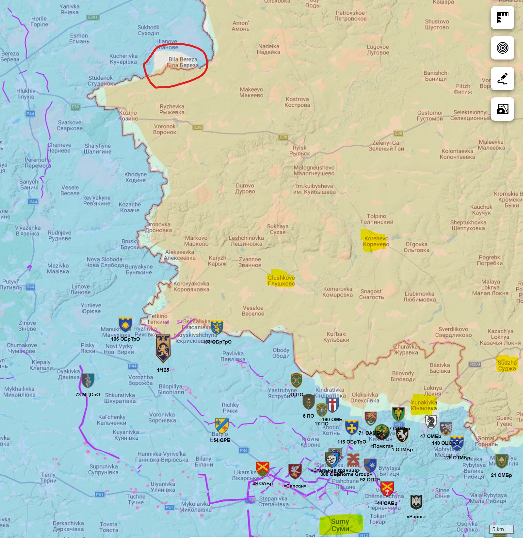Image resolution: width=523 pixels, height=538 pixels.
Task: Click the 93 ОПТБ unit emblem
Action: pyautogui.click(x=370, y=466)
